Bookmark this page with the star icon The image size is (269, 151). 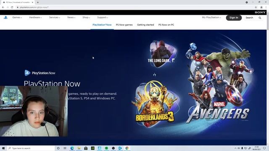(x=256, y=7)
